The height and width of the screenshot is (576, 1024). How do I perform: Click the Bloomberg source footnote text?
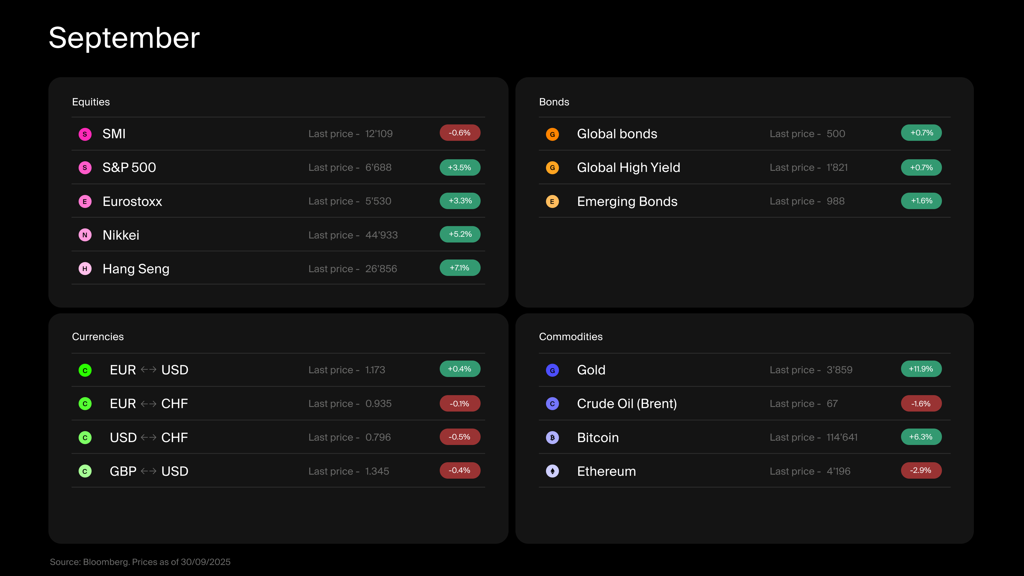click(x=140, y=562)
